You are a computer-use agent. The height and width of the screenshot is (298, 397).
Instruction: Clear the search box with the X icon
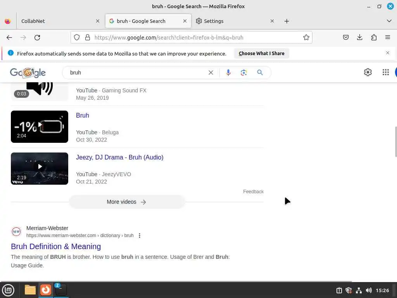(x=211, y=73)
